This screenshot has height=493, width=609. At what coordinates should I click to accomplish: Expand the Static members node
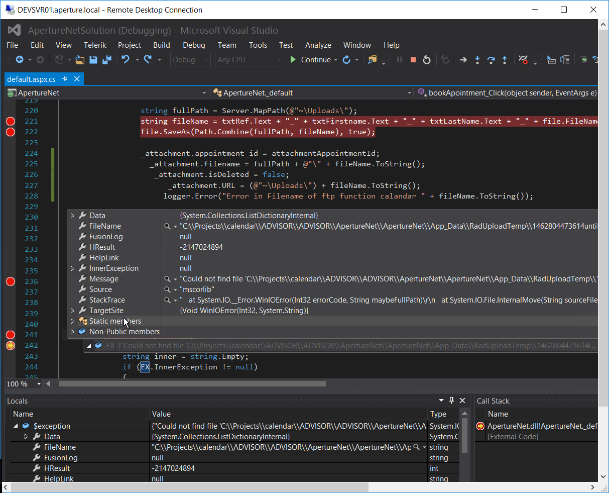point(72,321)
